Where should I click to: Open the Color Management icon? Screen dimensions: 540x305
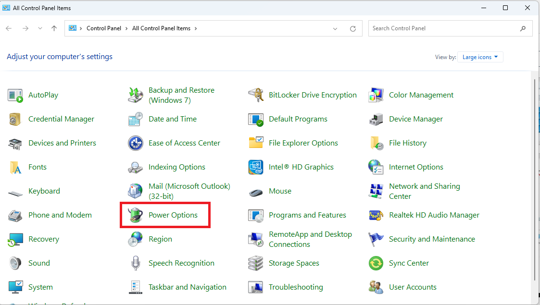(x=376, y=95)
